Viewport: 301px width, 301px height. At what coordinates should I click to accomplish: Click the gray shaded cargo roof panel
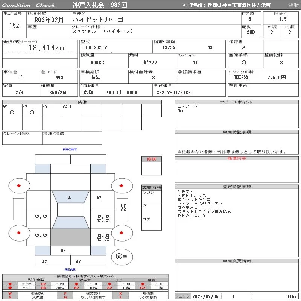click(x=70, y=238)
